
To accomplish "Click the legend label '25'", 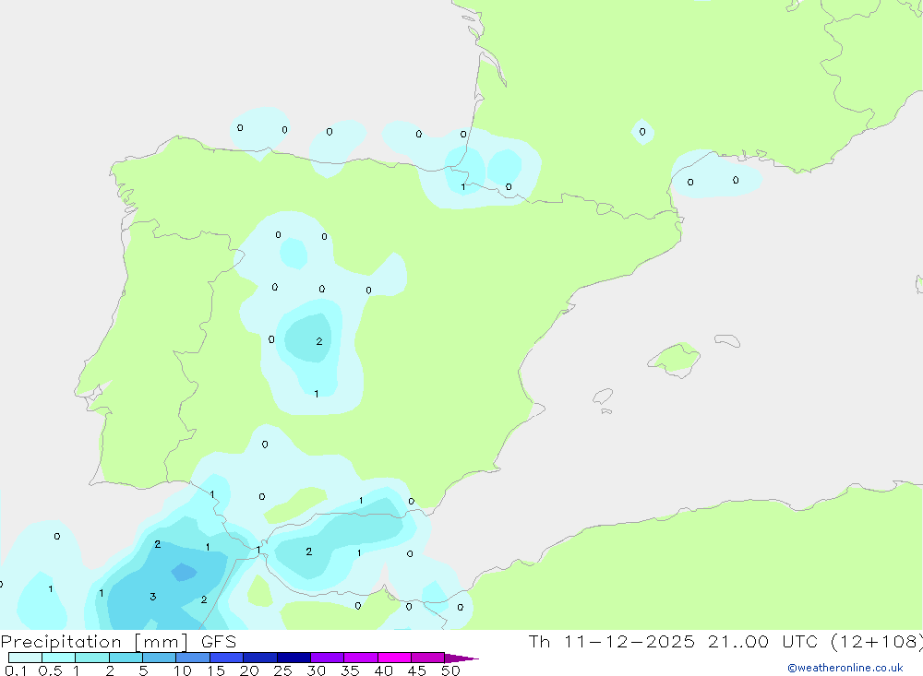I will pos(283,670).
